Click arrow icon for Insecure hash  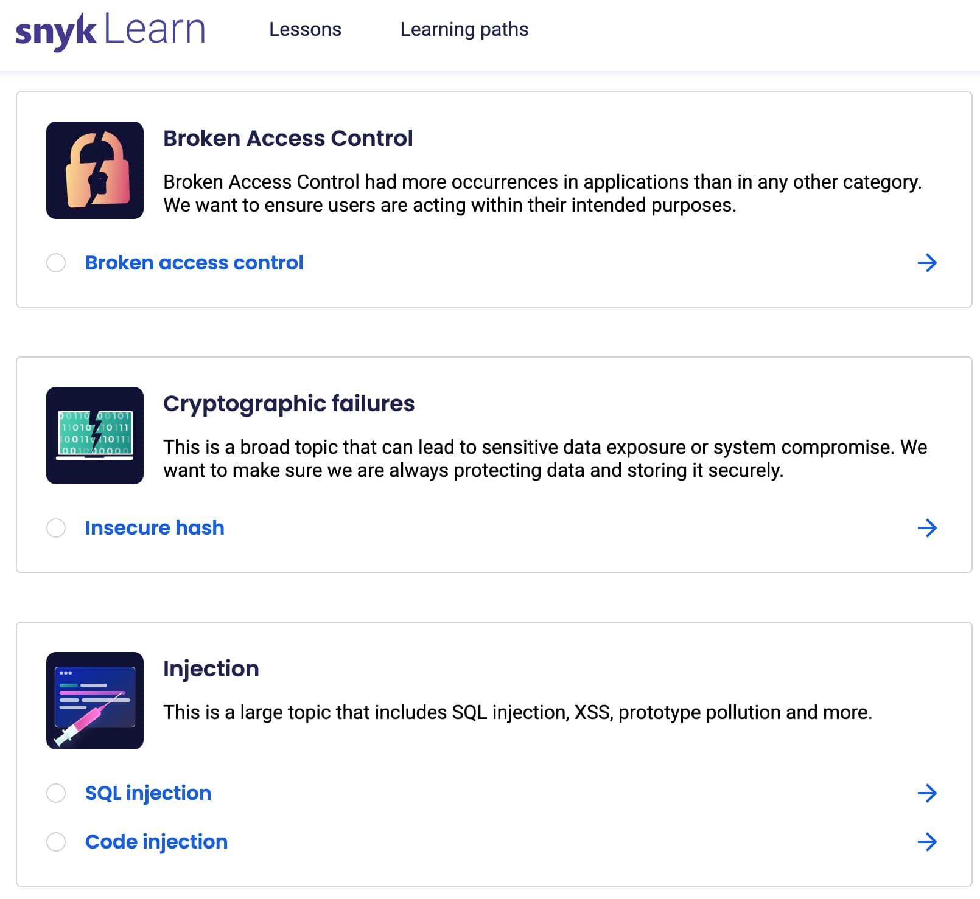pos(927,528)
